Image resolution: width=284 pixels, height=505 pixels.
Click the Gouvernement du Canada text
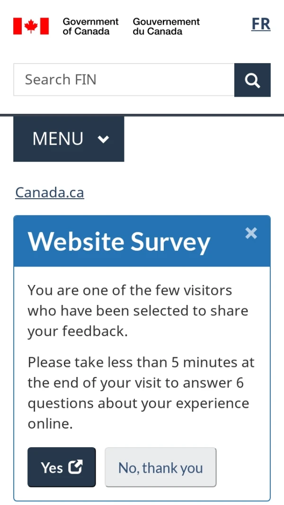(166, 27)
